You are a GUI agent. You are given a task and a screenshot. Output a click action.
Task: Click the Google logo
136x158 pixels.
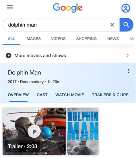pyautogui.click(x=68, y=8)
